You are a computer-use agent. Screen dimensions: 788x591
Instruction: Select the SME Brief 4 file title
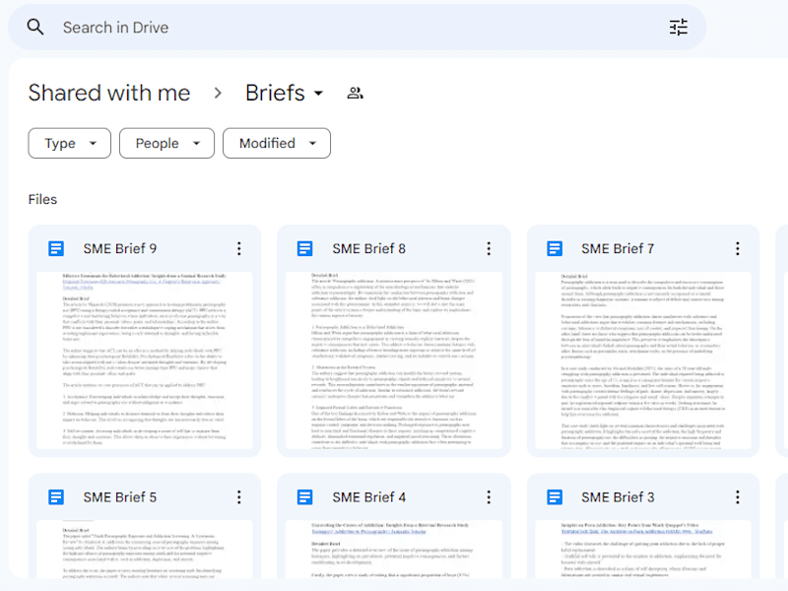[368, 497]
